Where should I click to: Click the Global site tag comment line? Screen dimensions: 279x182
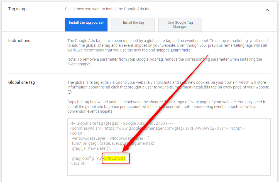121,123
